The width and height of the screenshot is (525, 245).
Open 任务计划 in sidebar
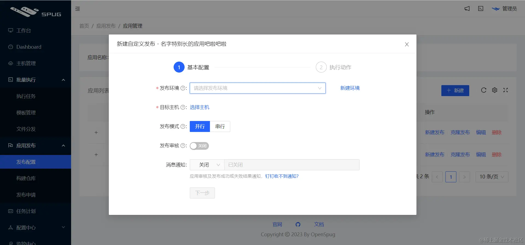(x=36, y=211)
